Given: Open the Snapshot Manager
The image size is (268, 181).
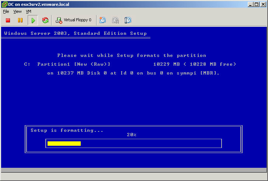Looking at the screenshot, I should [x=128, y=20].
